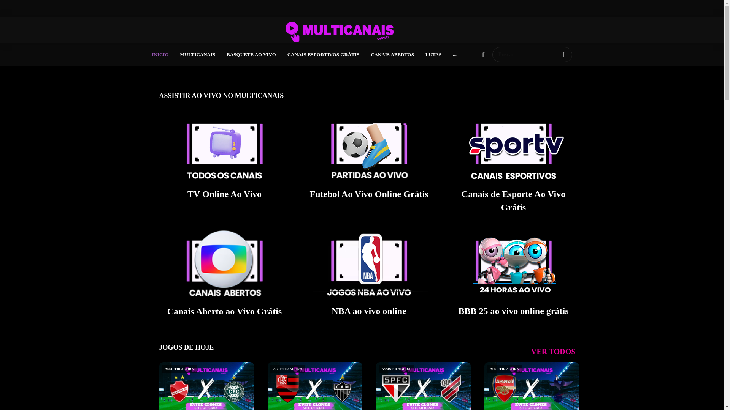Click the Multicanais Oficial logo
The image size is (730, 410).
tap(340, 32)
